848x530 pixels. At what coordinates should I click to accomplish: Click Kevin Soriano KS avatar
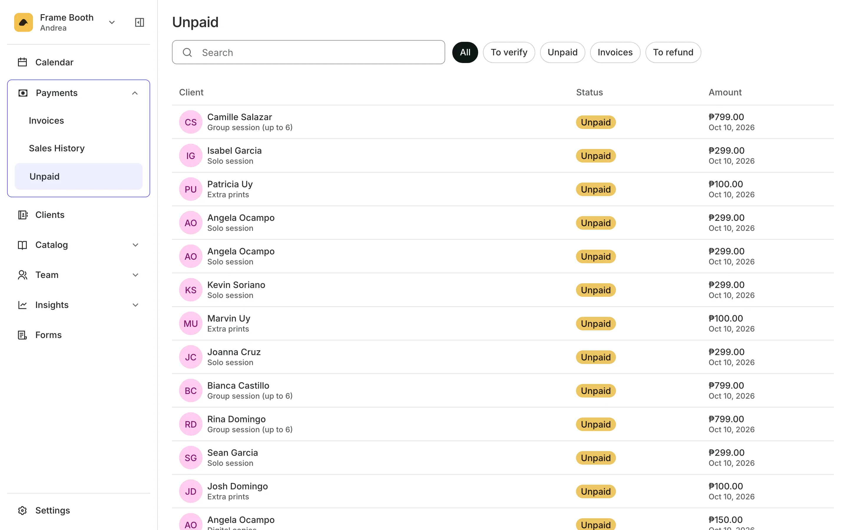(191, 290)
